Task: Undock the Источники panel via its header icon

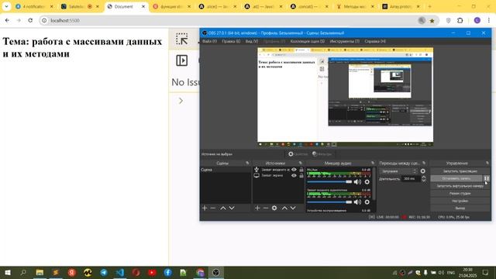Action: pos(301,163)
